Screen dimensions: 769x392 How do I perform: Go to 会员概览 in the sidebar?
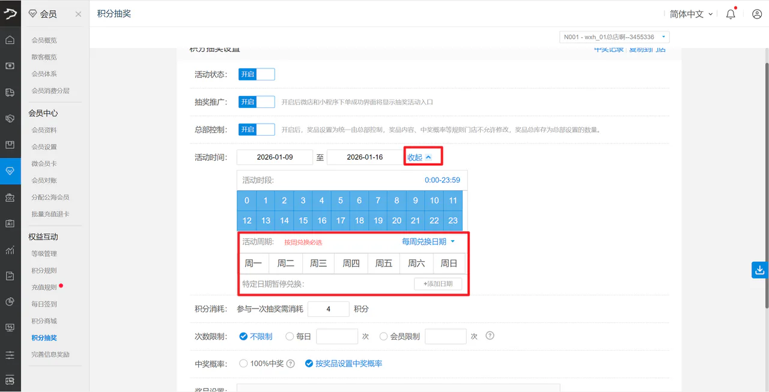[44, 40]
